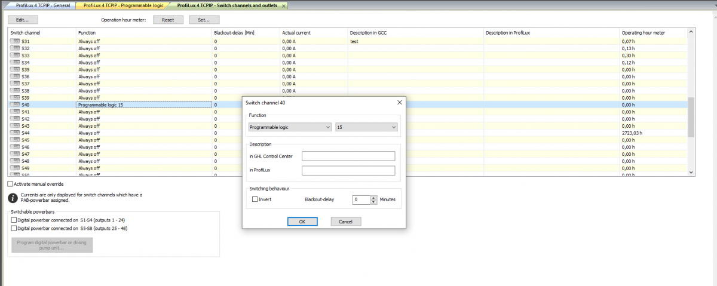Viewport: 717px width, 286px height.
Task: Click Blackout-delay [Min] column header
Action: pos(246,32)
